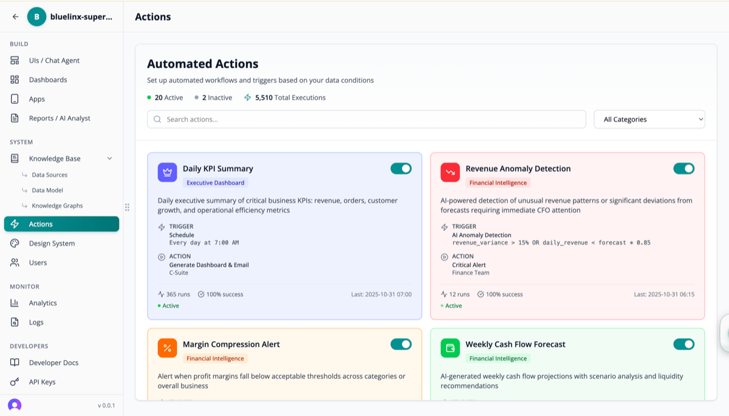
Task: Collapse the Knowledge Base chevron
Action: (x=110, y=159)
